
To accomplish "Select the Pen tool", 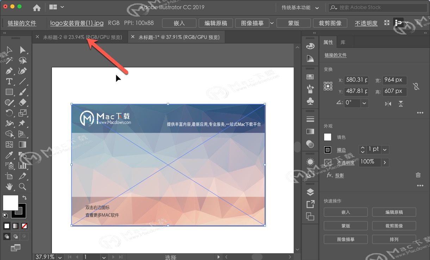I will pyautogui.click(x=9, y=71).
